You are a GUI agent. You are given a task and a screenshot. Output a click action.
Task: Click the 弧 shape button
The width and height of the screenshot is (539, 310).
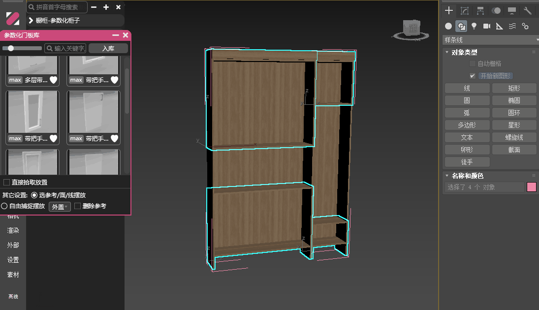pyautogui.click(x=467, y=113)
